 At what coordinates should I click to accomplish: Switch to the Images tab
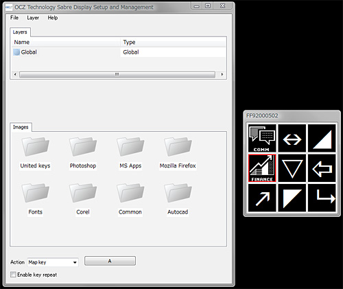click(21, 127)
